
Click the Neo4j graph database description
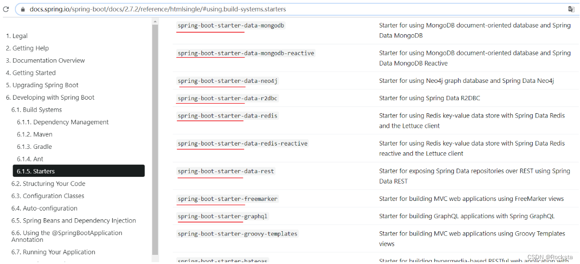pyautogui.click(x=466, y=81)
